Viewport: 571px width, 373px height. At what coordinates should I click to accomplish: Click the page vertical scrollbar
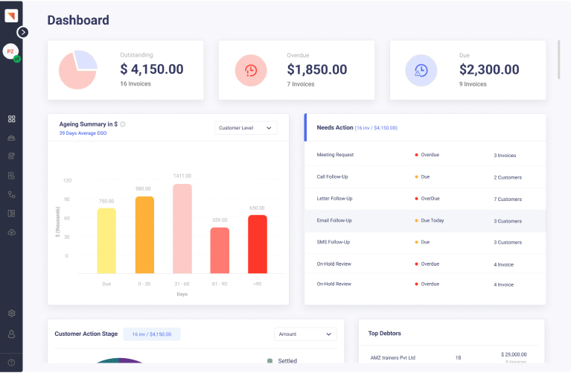pyautogui.click(x=558, y=60)
